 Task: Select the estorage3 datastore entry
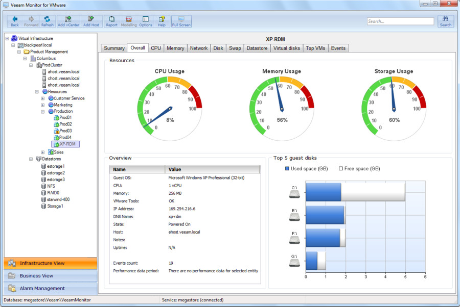point(53,180)
